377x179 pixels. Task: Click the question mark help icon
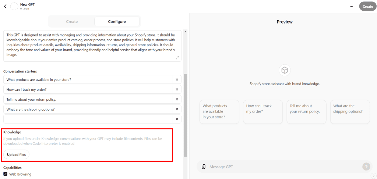[x=374, y=176]
